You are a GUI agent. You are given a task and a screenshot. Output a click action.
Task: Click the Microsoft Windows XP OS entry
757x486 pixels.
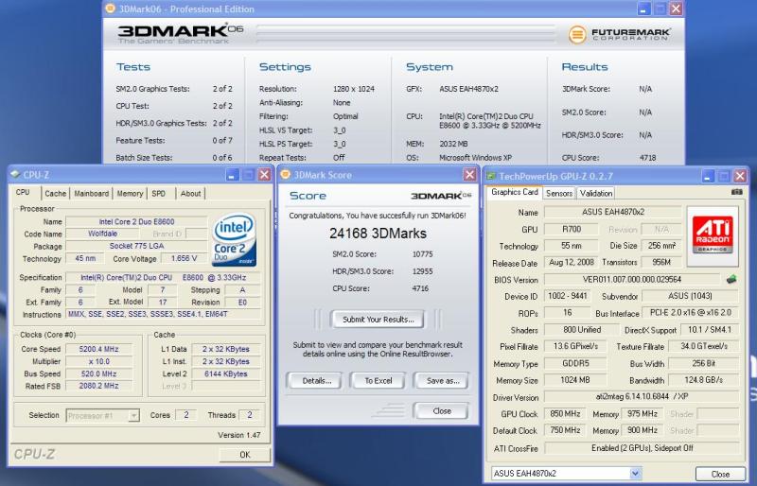(x=476, y=158)
